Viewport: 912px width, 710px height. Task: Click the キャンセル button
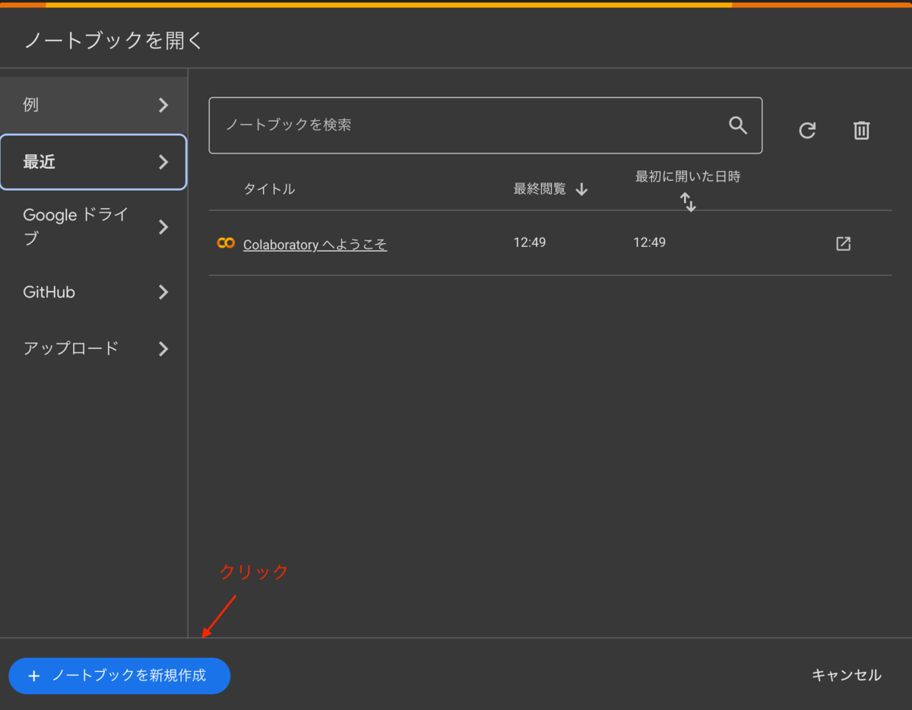click(x=846, y=675)
